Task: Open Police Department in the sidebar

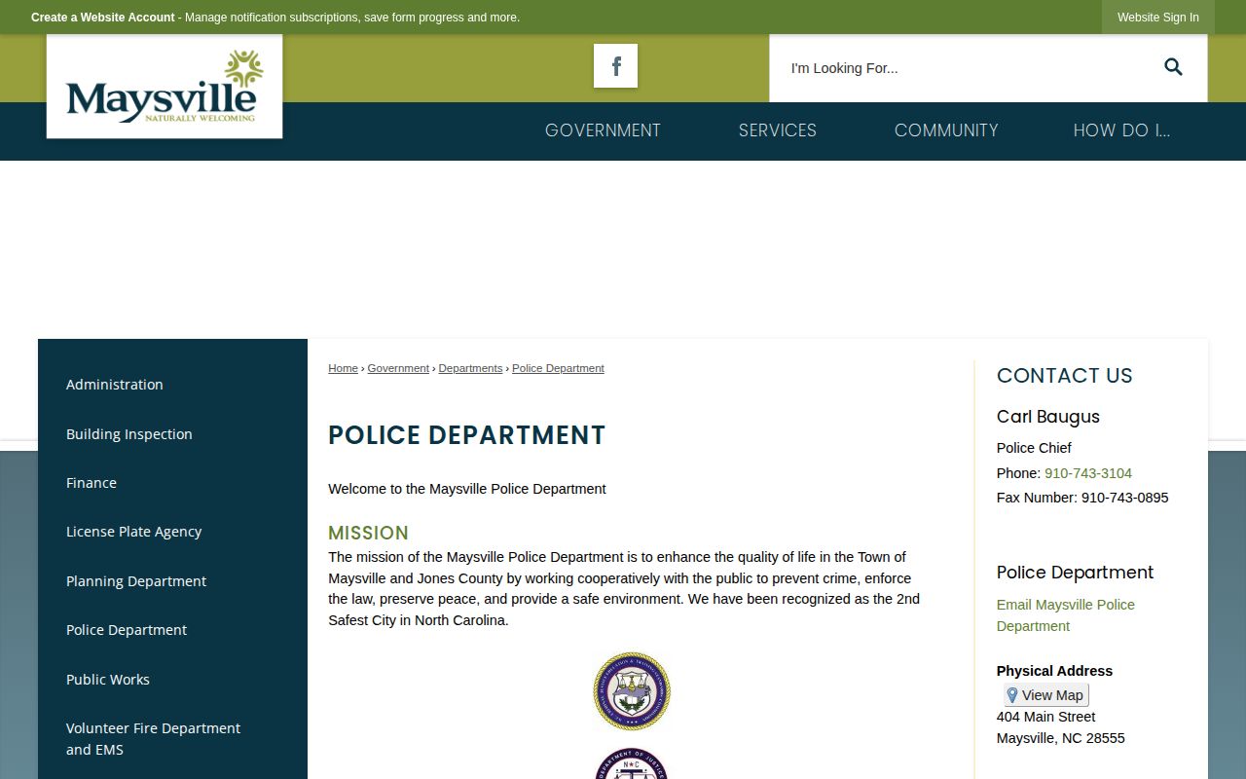Action: point(127,630)
